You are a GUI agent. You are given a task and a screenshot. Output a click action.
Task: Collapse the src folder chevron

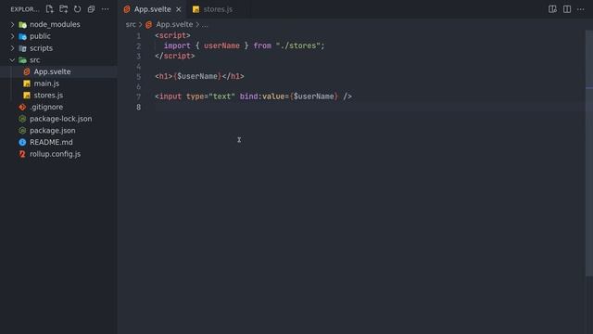point(12,59)
